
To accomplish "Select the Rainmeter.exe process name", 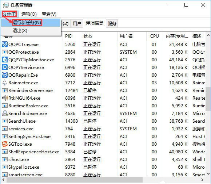I will pos(23,83).
